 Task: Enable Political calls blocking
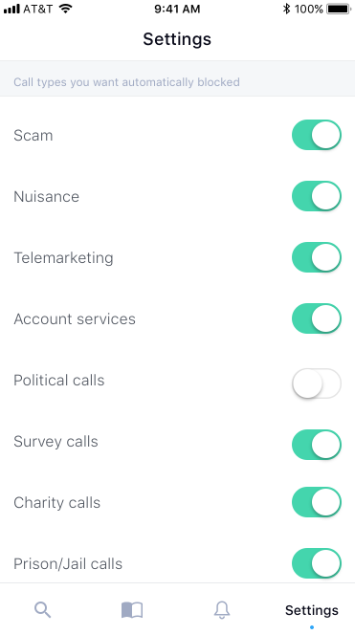317,383
